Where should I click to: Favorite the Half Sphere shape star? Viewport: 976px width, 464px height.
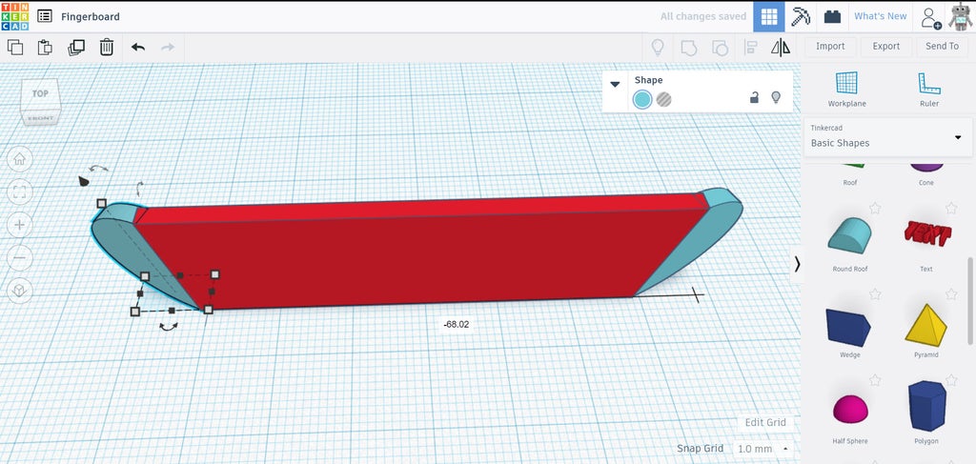875,380
